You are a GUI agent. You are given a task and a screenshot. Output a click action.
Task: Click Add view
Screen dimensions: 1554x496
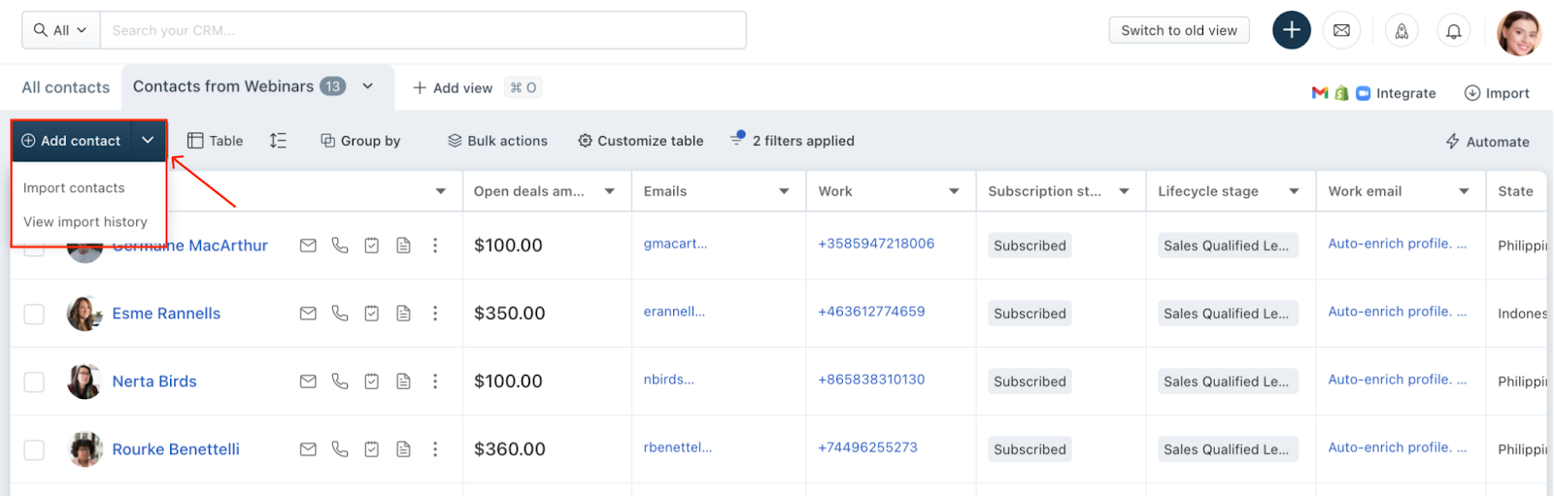point(453,87)
